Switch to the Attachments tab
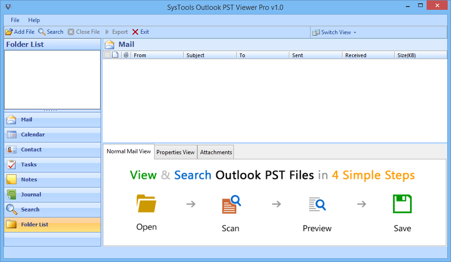 216,152
